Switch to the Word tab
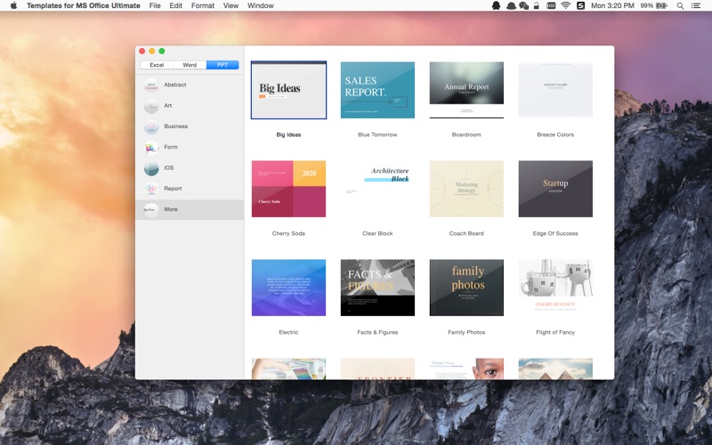 tap(190, 65)
